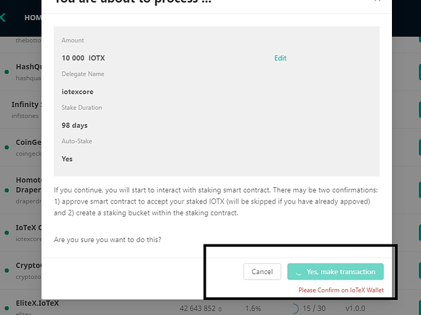Open the HOME menu item
421x315 pixels.
33,18
